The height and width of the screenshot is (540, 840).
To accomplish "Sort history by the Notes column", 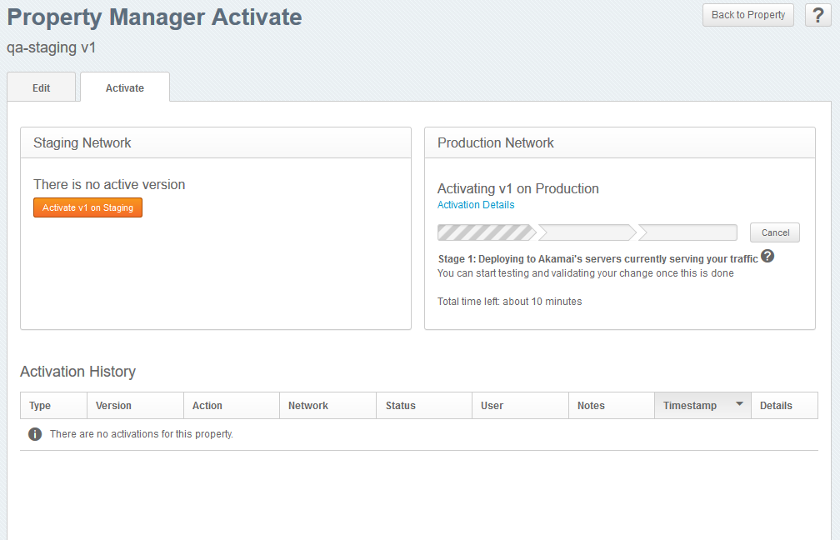I will 591,405.
